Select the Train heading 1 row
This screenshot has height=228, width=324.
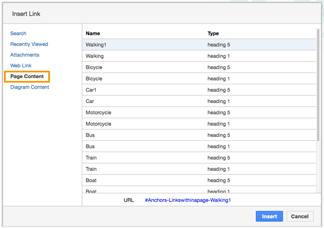pyautogui.click(x=199, y=169)
